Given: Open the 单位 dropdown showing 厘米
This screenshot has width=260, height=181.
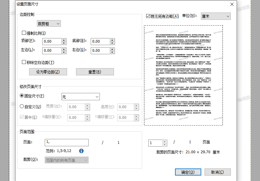Looking at the screenshot, I should coord(216,16).
